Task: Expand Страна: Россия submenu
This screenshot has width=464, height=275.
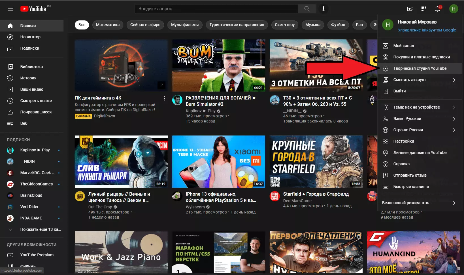Action: pos(420,130)
